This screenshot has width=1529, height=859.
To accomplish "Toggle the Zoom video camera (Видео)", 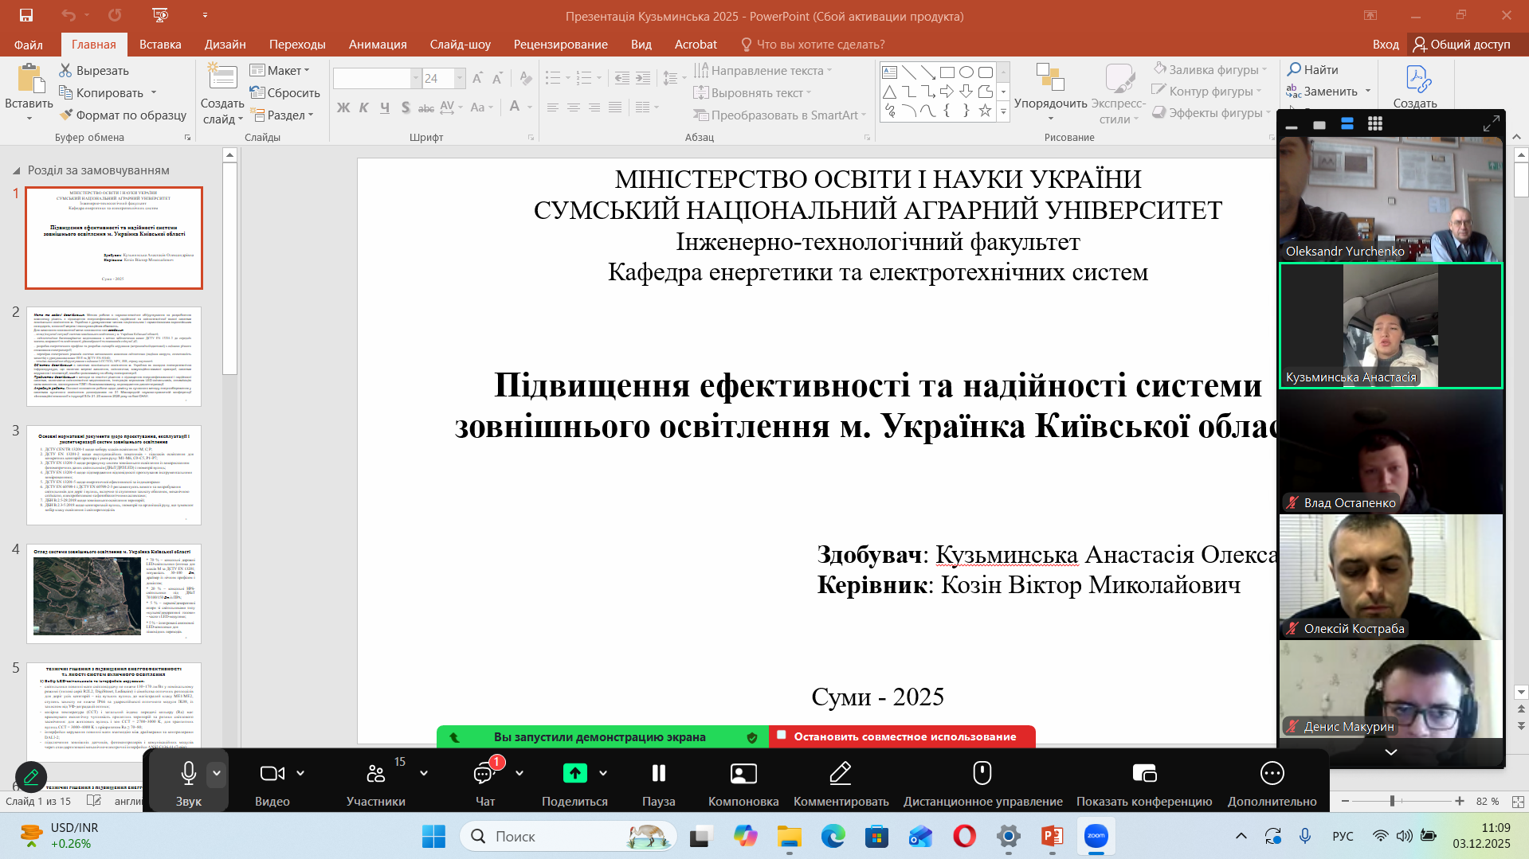I will [272, 774].
